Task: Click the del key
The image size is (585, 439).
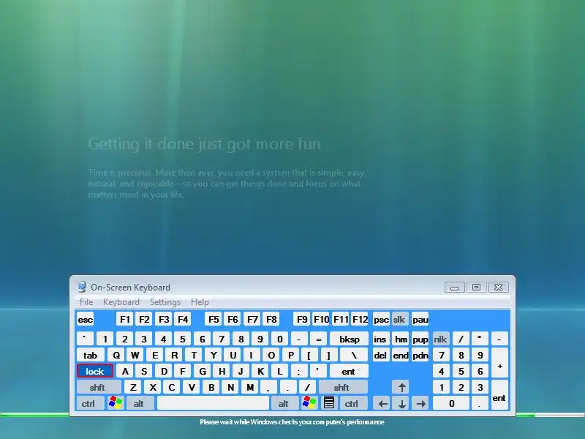Action: coord(381,355)
